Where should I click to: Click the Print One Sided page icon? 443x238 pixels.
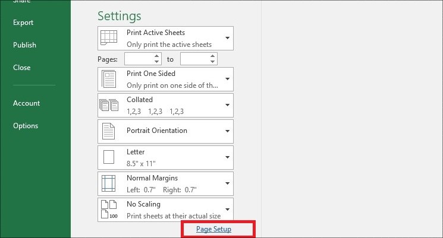pyautogui.click(x=109, y=79)
